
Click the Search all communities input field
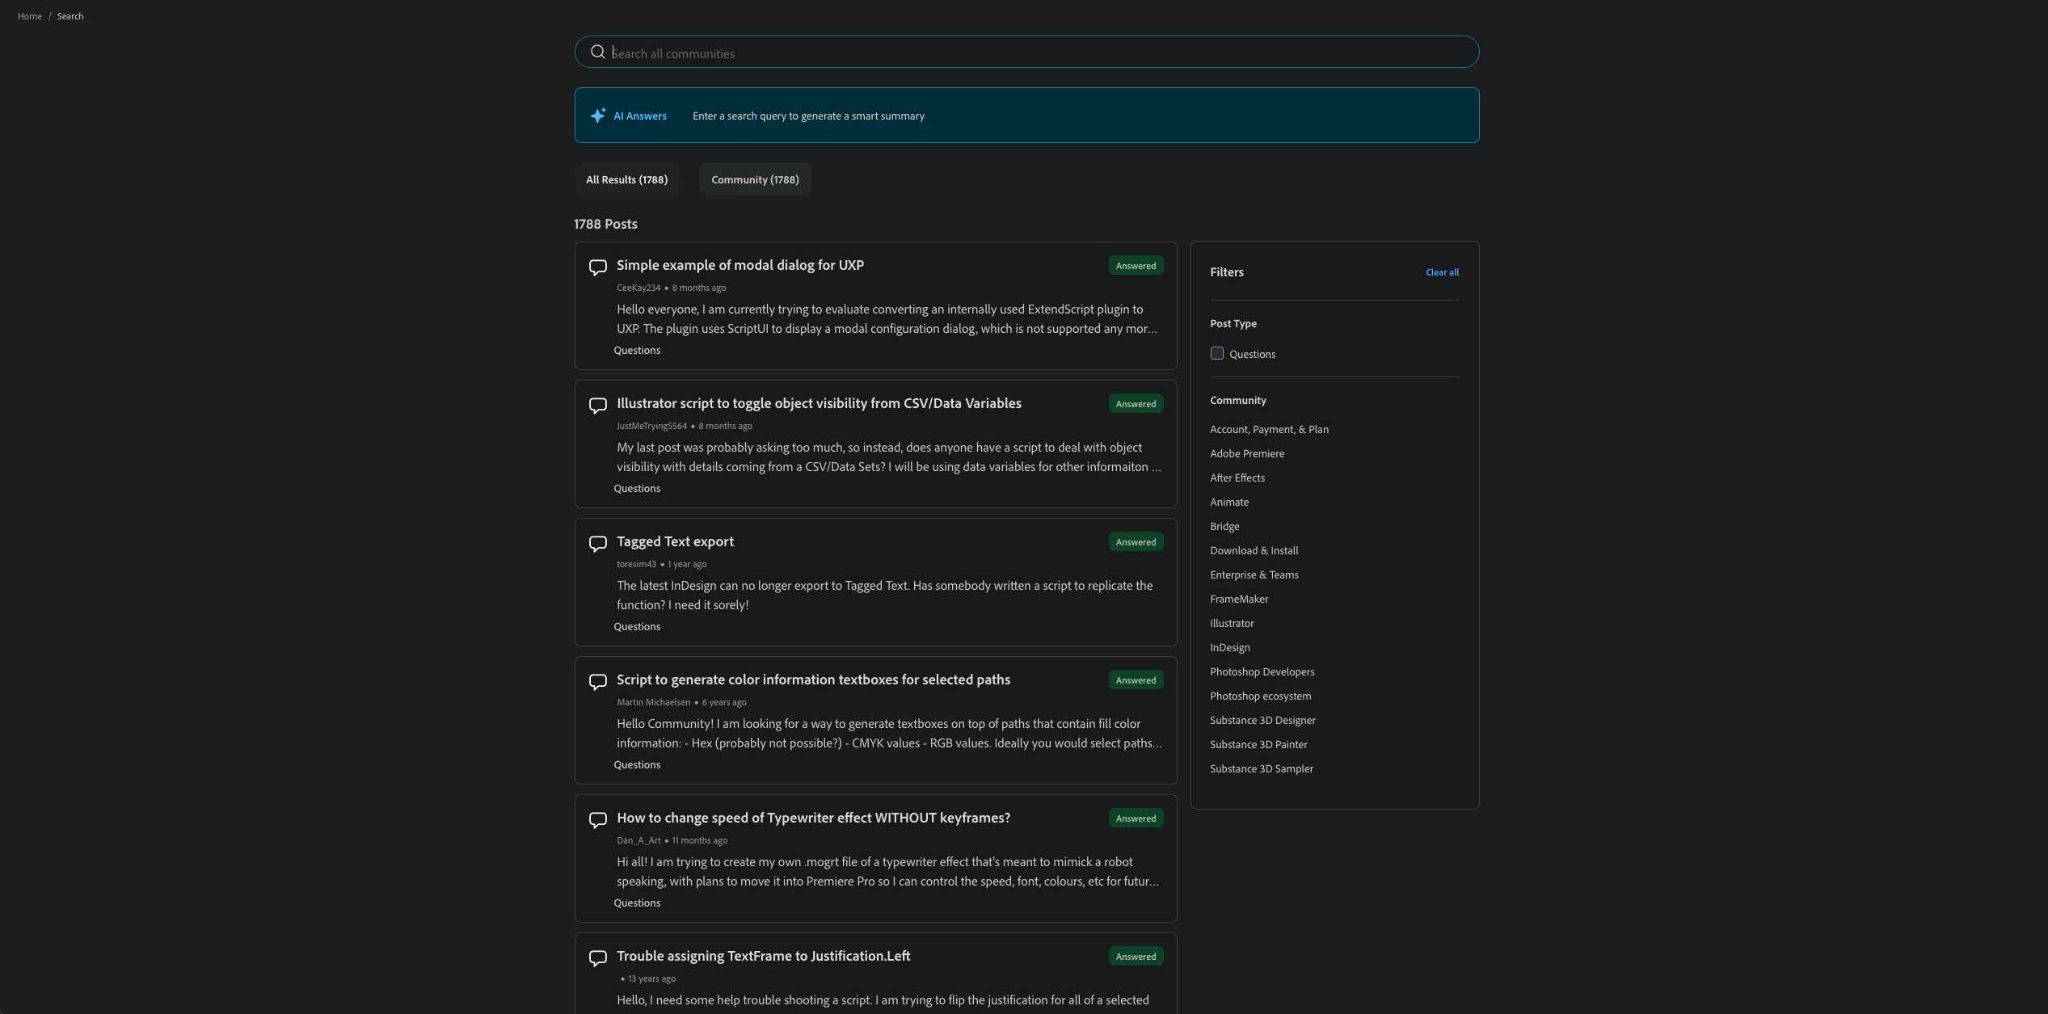click(x=1035, y=53)
